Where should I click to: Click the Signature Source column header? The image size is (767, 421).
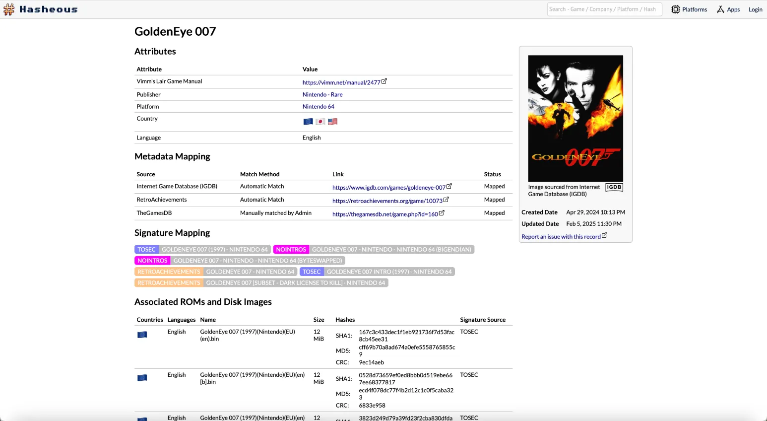(483, 320)
